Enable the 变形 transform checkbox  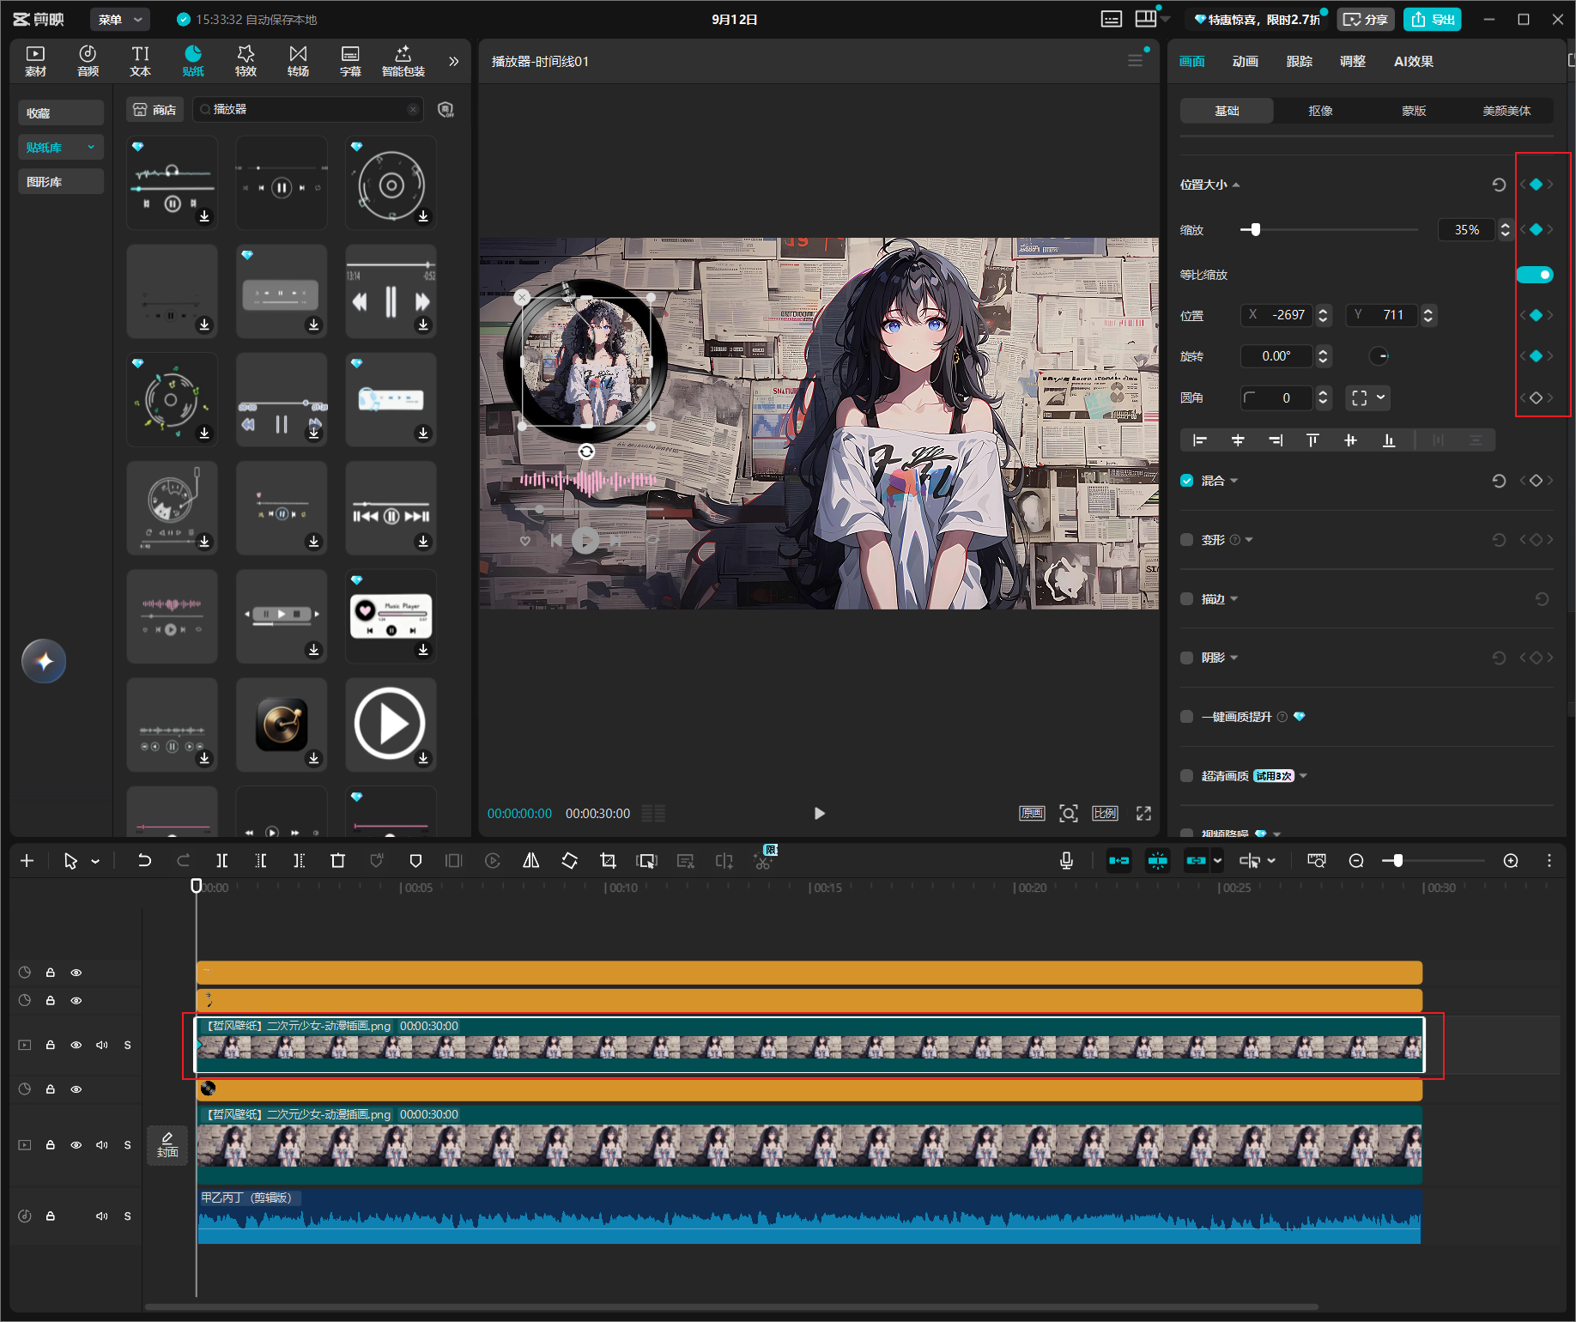[1186, 540]
